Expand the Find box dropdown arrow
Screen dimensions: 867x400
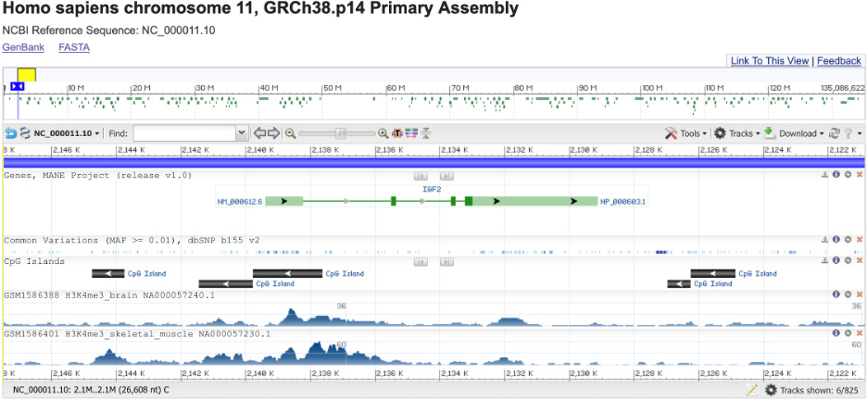(x=242, y=133)
